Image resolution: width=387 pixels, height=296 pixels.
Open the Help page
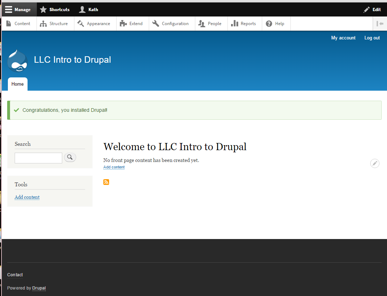pyautogui.click(x=276, y=24)
